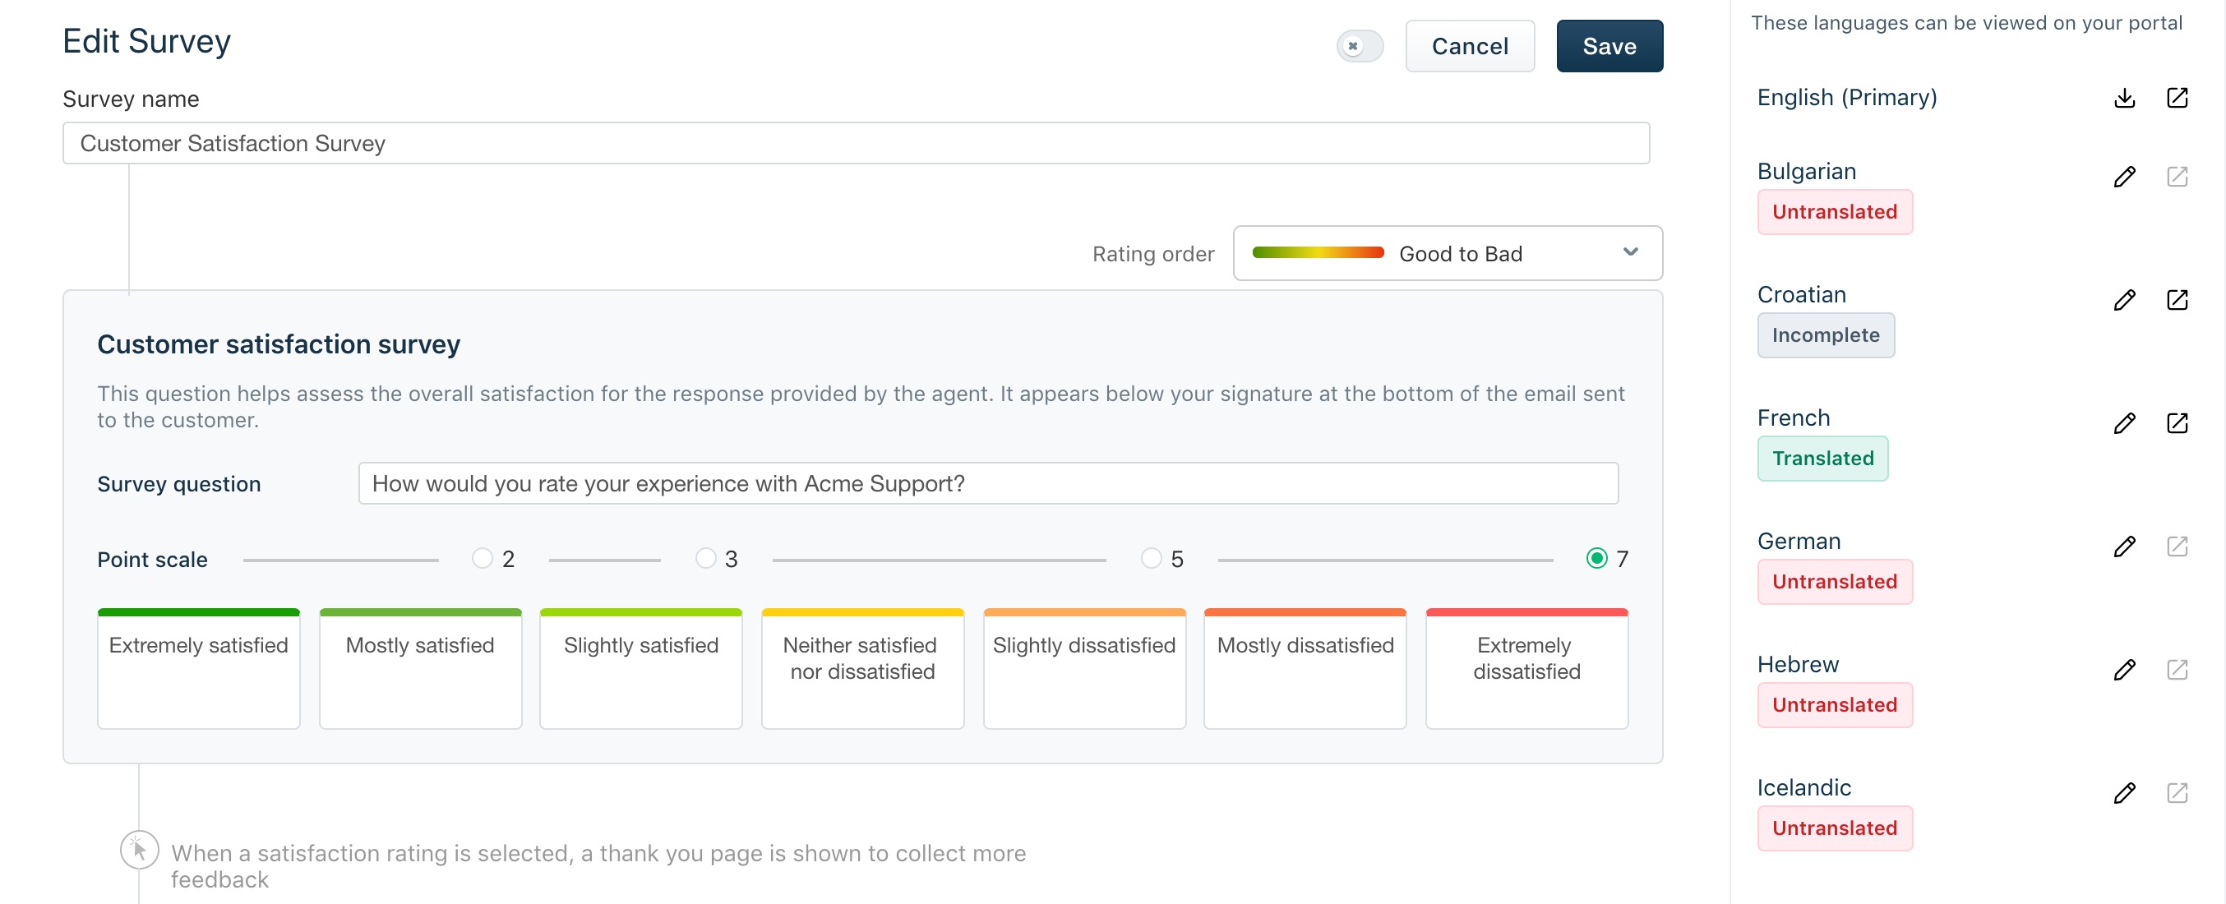The height and width of the screenshot is (904, 2226).
Task: Open Croatian survey preview in new window
Action: click(x=2177, y=300)
